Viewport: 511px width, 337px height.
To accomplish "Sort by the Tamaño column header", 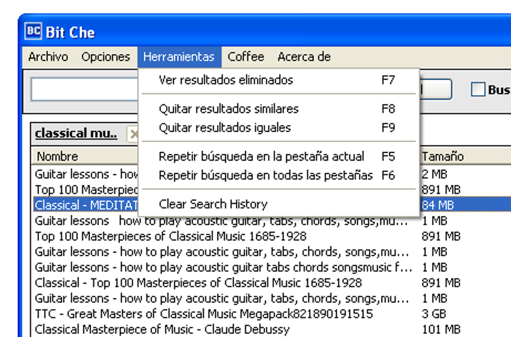I will point(465,156).
